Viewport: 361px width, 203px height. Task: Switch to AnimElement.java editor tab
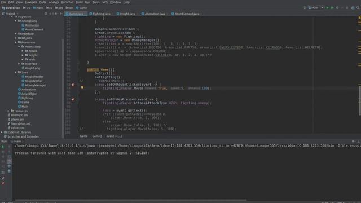click(x=187, y=14)
